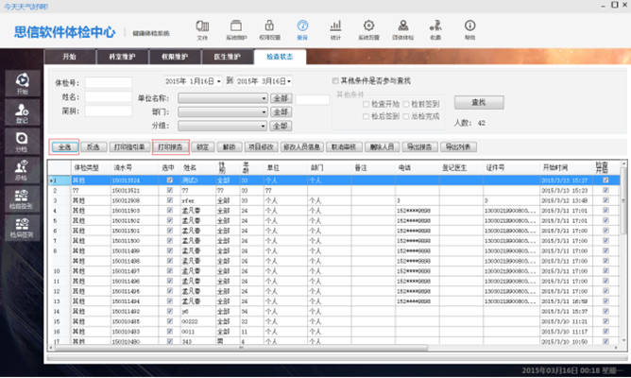Open the gear-shaped system settings icon
631x378 pixels.
coord(368,30)
